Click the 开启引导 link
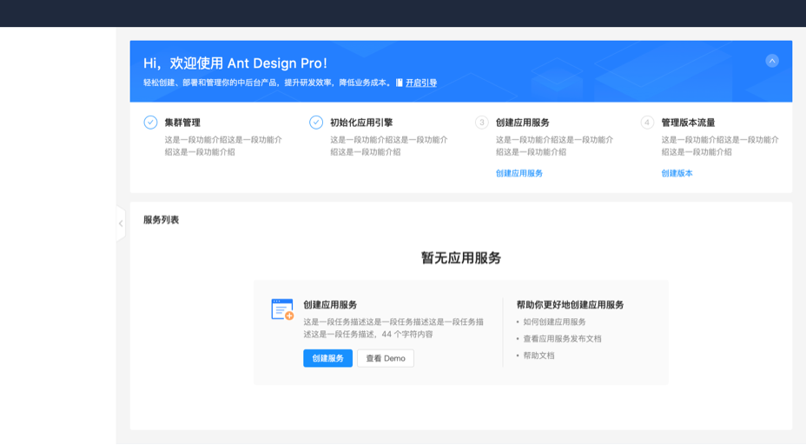806x445 pixels. pyautogui.click(x=421, y=83)
